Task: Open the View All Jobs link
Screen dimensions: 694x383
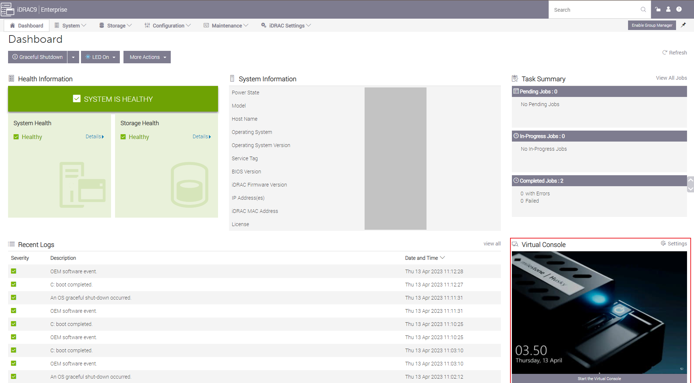Action: [x=671, y=78]
